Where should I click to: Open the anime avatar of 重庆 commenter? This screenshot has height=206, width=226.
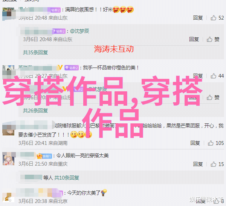click(9, 159)
